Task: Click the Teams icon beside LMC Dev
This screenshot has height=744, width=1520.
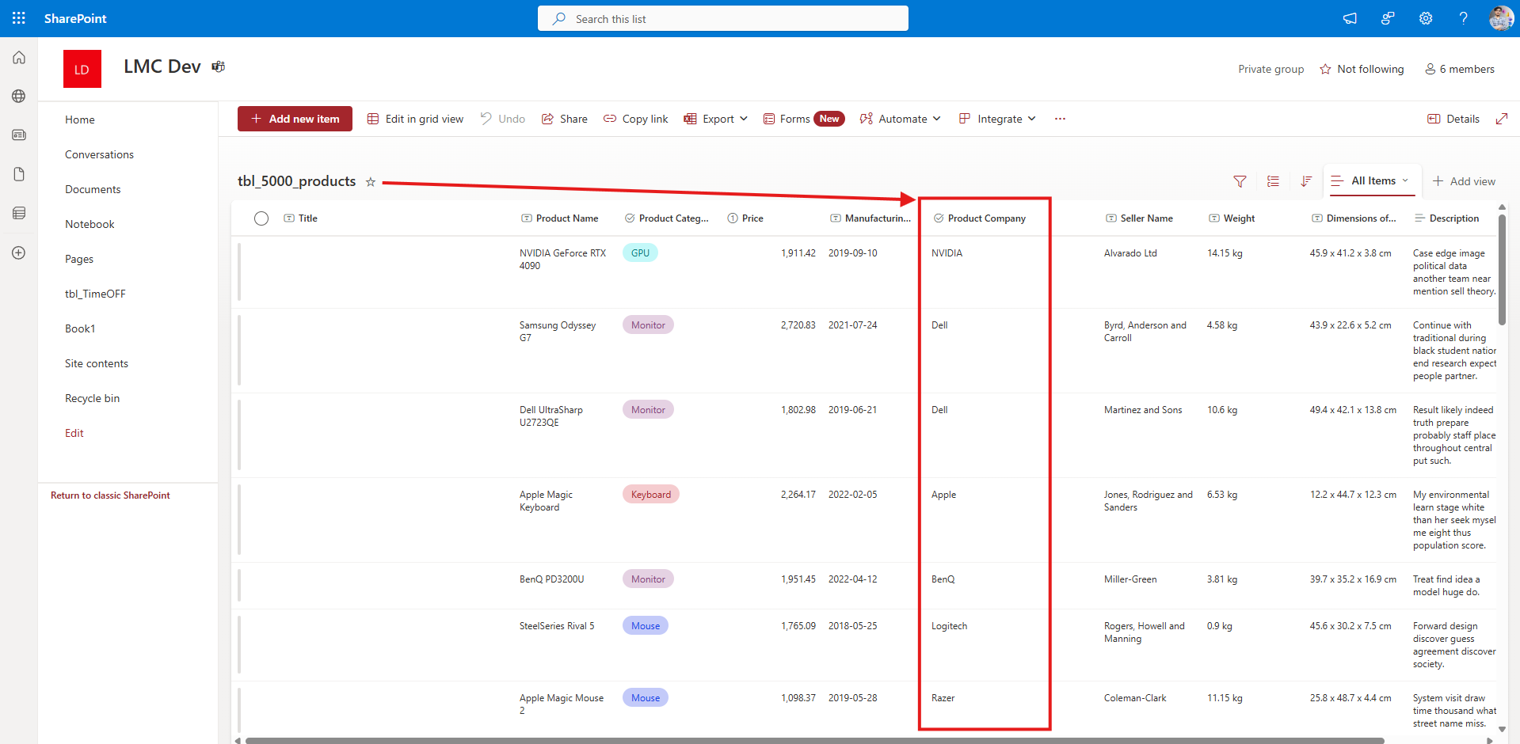Action: pyautogui.click(x=219, y=66)
